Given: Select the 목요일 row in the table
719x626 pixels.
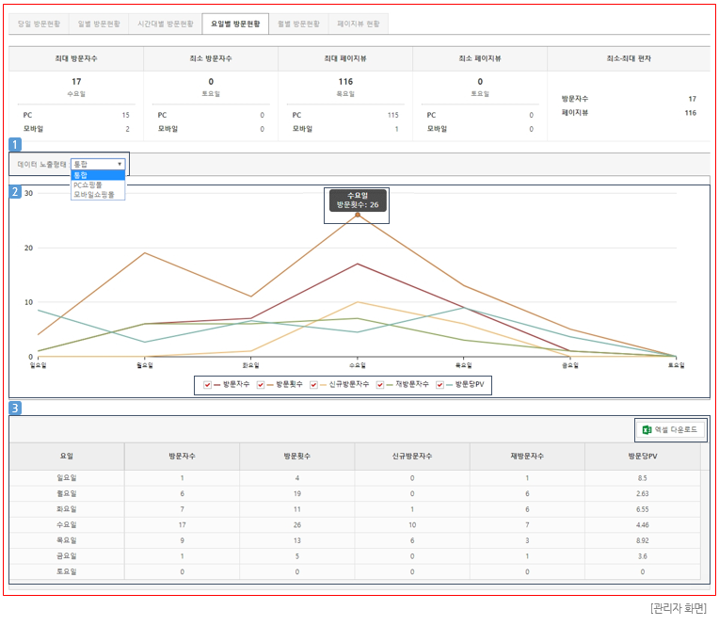Looking at the screenshot, I should pos(355,540).
